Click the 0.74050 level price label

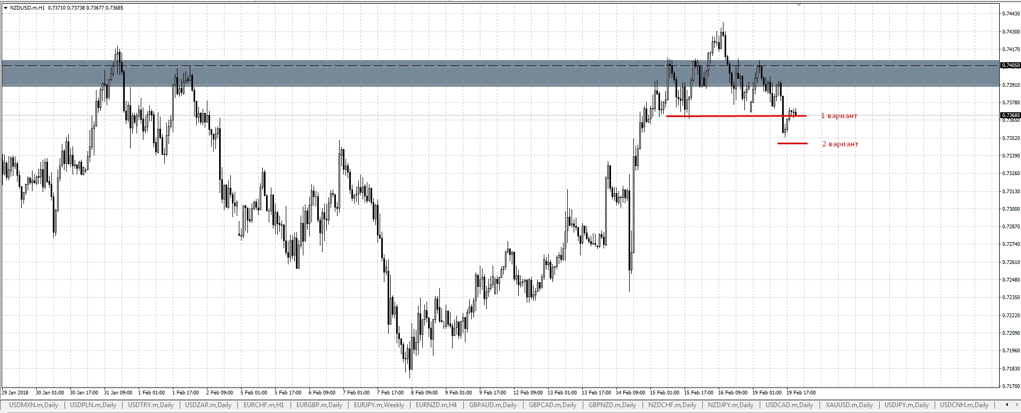(x=1010, y=65)
